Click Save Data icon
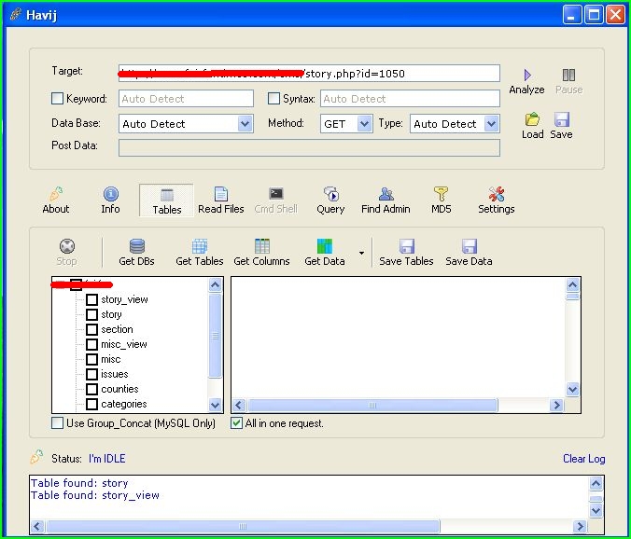This screenshot has width=631, height=539. (470, 246)
